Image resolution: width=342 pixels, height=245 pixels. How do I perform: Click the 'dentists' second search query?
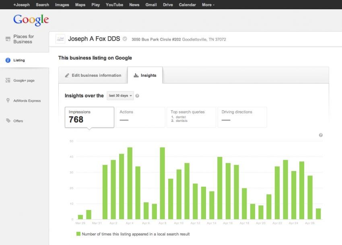coord(182,121)
